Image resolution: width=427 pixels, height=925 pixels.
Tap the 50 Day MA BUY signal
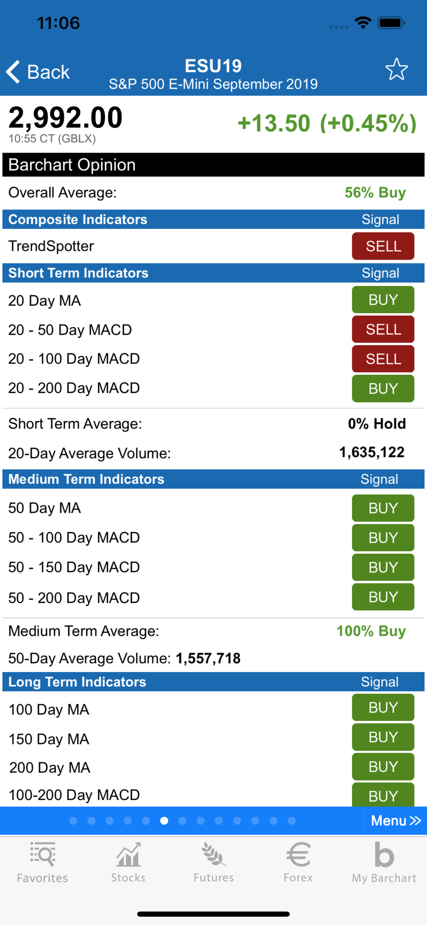383,508
